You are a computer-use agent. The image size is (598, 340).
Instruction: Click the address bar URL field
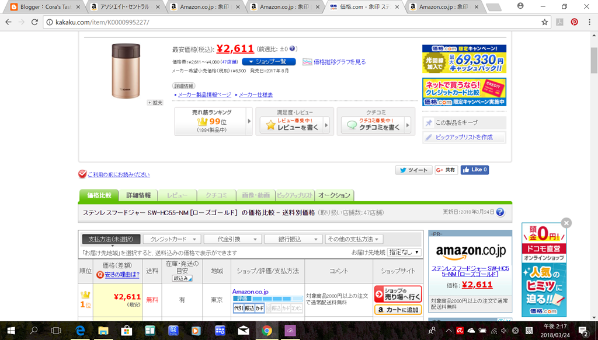tap(295, 22)
